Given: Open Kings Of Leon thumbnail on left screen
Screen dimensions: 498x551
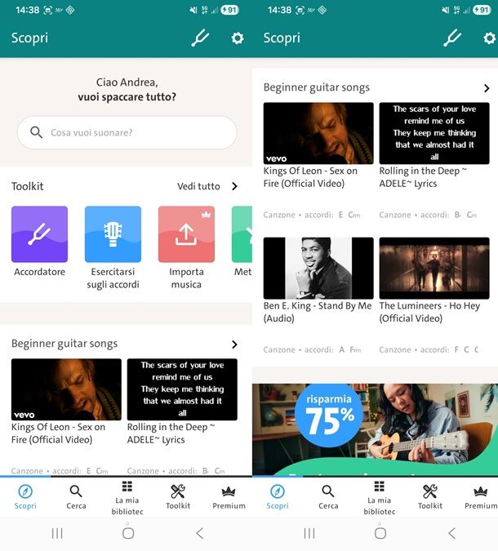Looking at the screenshot, I should coord(66,389).
